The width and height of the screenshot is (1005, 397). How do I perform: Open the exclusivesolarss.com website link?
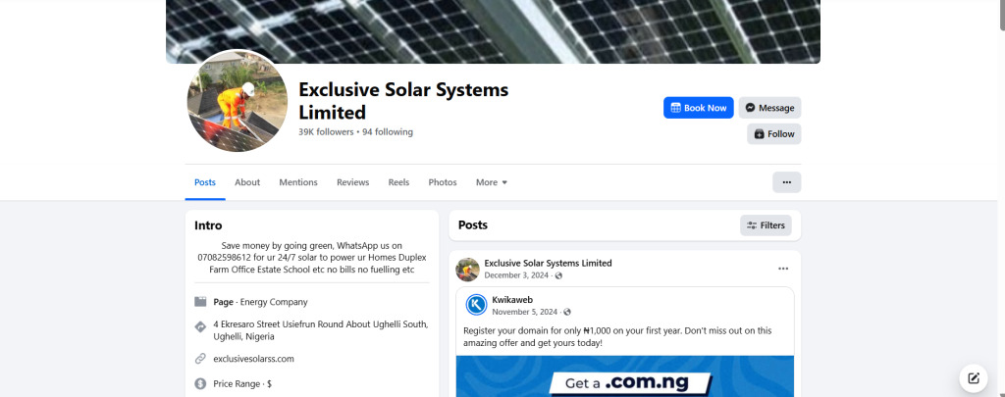[x=253, y=359]
